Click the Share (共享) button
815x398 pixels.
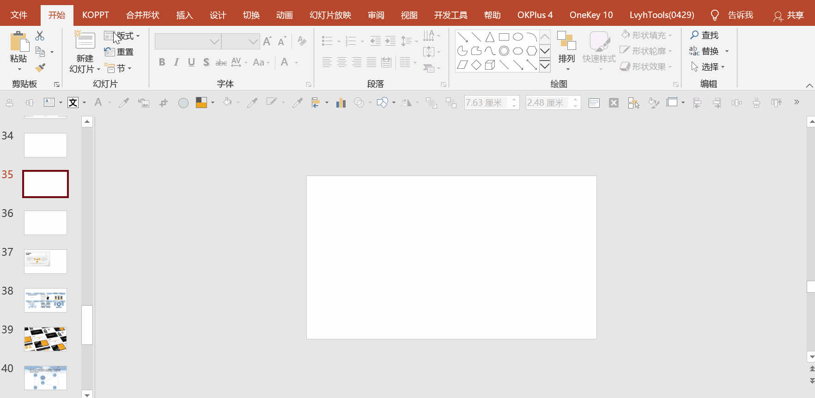pyautogui.click(x=789, y=15)
